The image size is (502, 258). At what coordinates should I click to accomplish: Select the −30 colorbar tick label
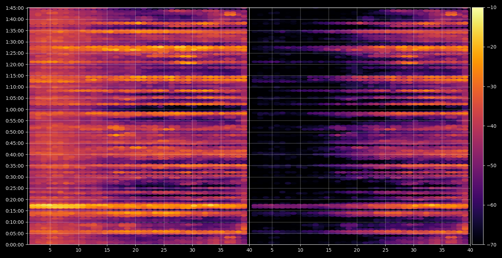click(492, 87)
